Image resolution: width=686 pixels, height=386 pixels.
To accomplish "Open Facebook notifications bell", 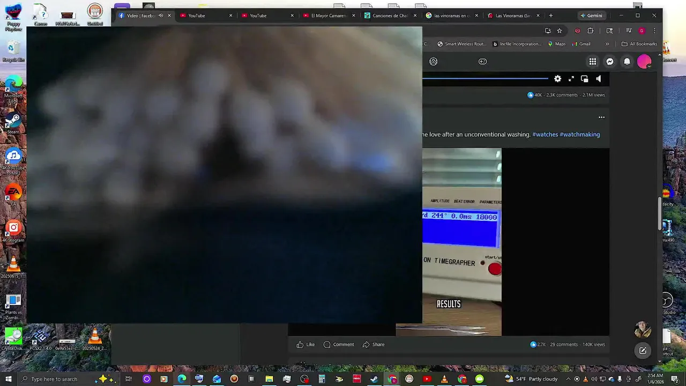I will point(627,62).
